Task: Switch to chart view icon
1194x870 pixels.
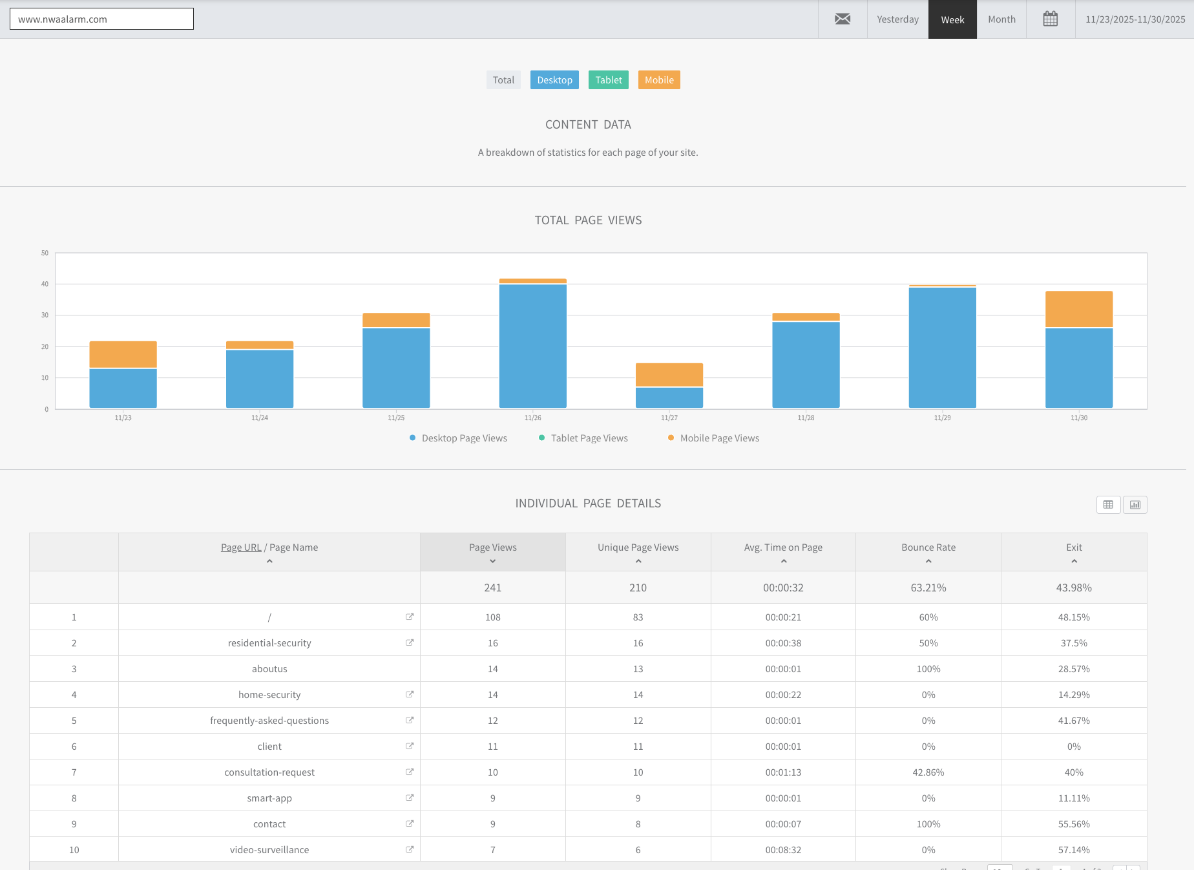Action: point(1135,505)
